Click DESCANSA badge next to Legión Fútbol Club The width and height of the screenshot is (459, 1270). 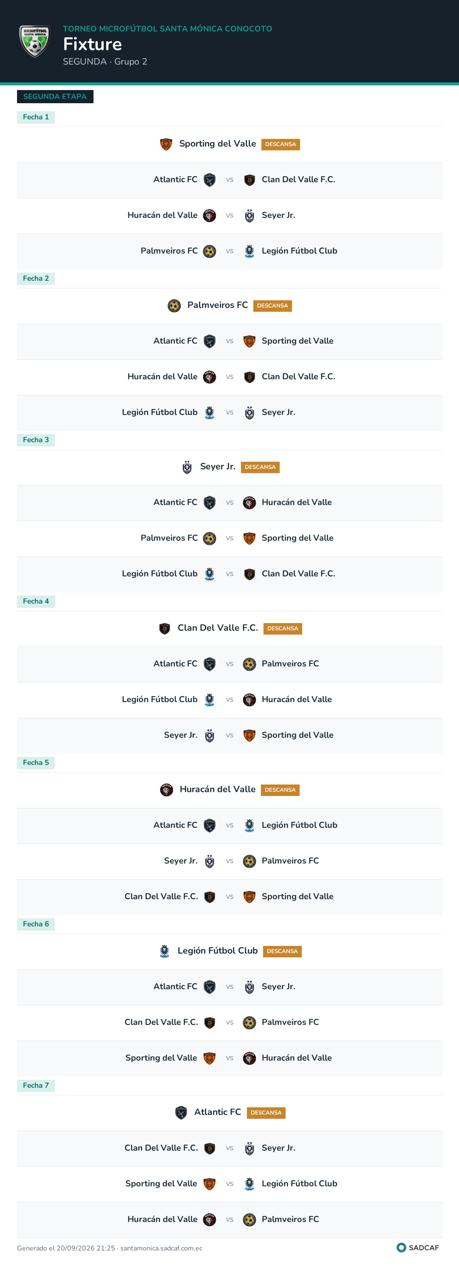coord(282,951)
